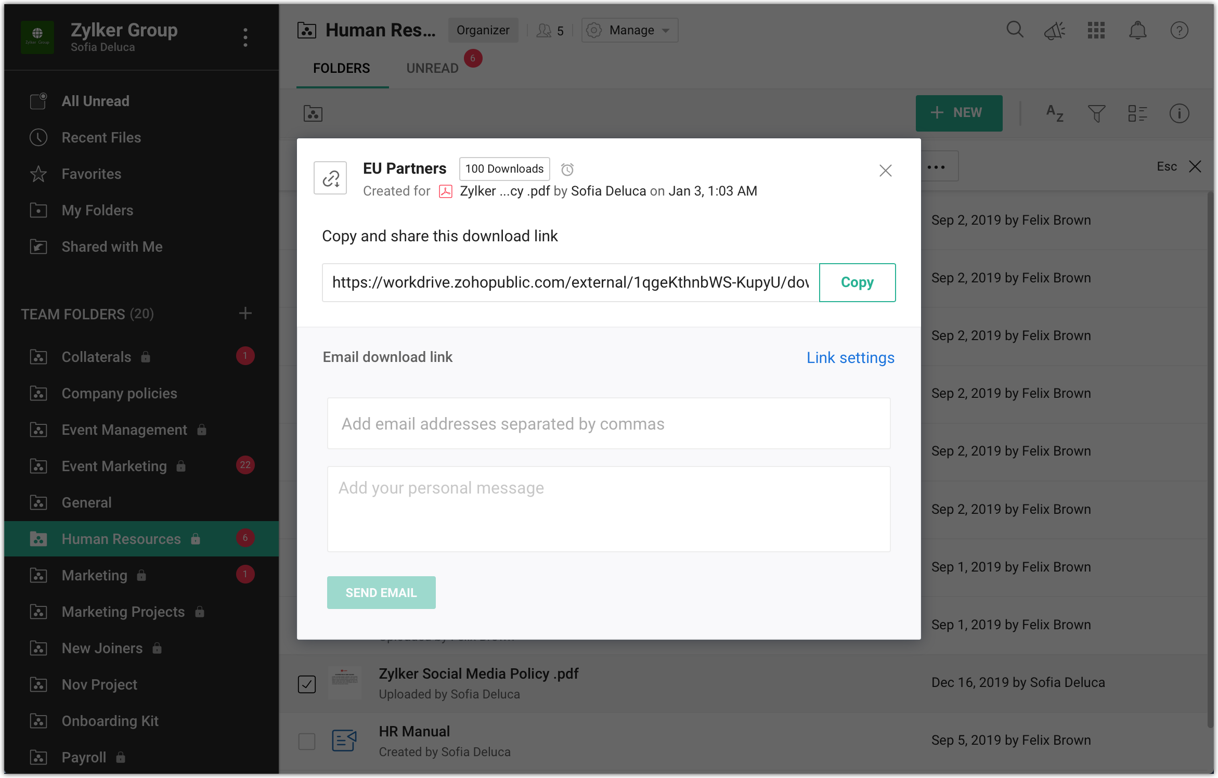
Task: Click the email addresses input field
Action: (608, 424)
